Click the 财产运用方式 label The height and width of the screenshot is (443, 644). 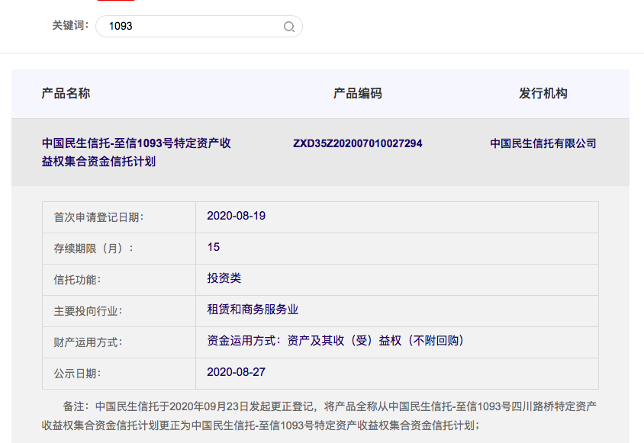(88, 342)
